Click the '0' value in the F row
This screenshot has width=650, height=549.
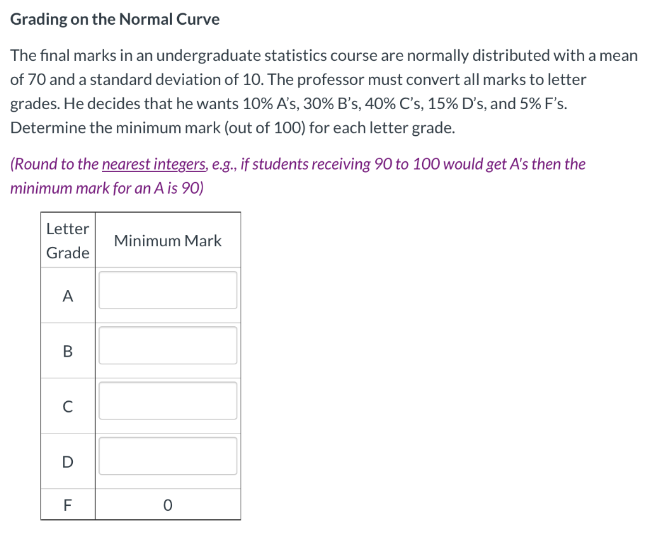pyautogui.click(x=168, y=505)
